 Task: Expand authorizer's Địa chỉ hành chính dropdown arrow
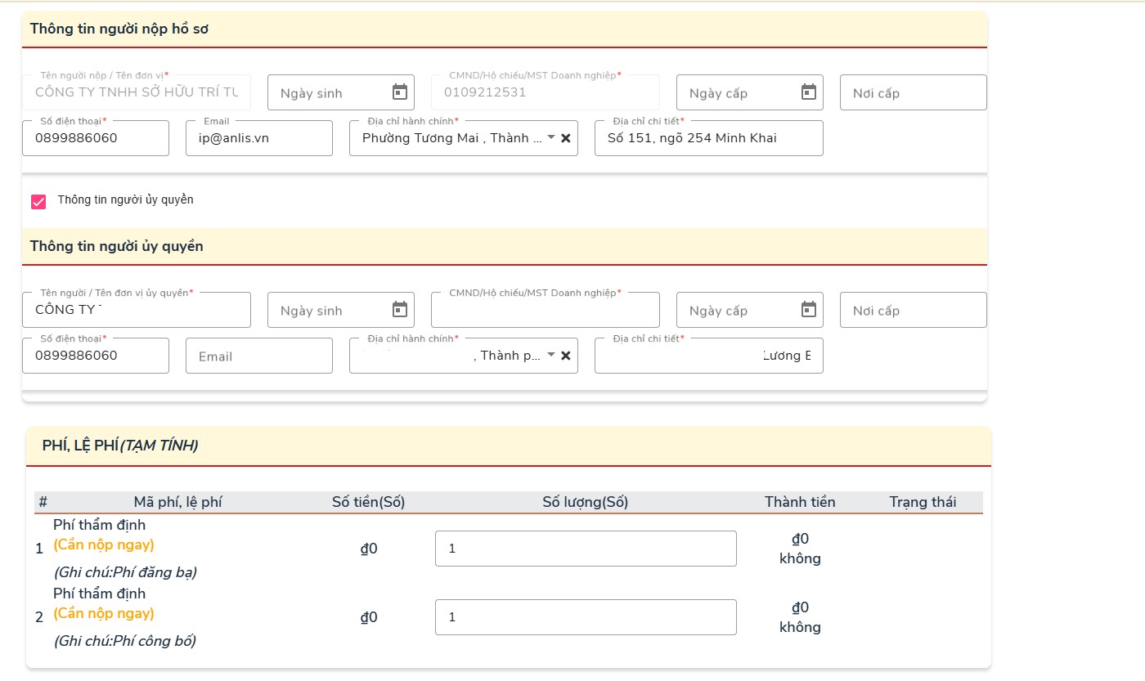pyautogui.click(x=550, y=355)
